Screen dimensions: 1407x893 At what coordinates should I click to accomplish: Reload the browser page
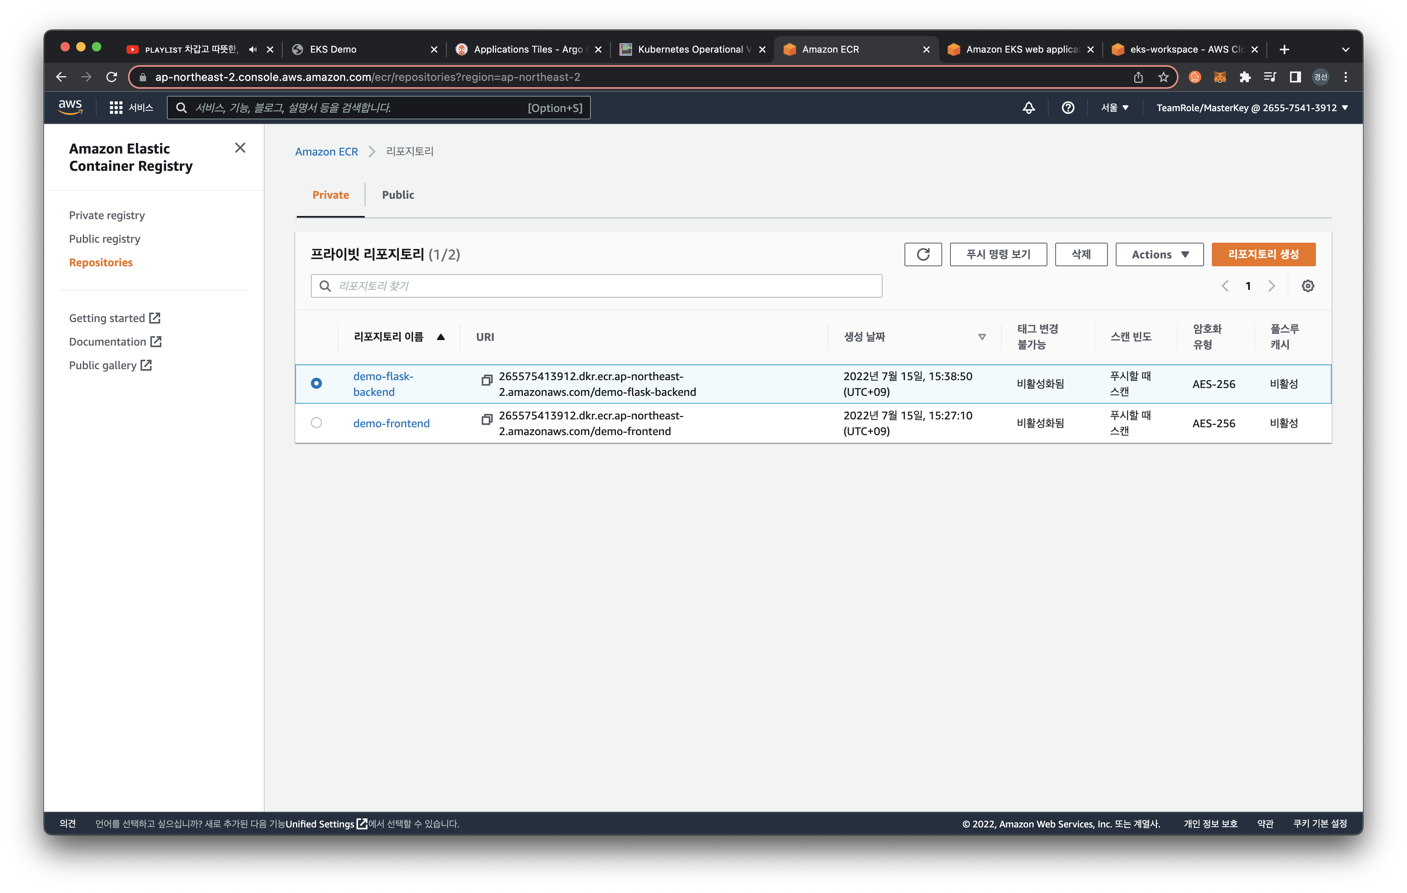pos(111,77)
